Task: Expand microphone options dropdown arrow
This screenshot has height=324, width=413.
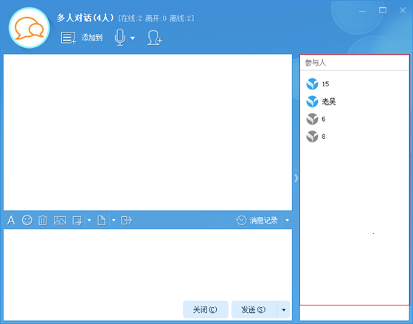Action: point(133,38)
